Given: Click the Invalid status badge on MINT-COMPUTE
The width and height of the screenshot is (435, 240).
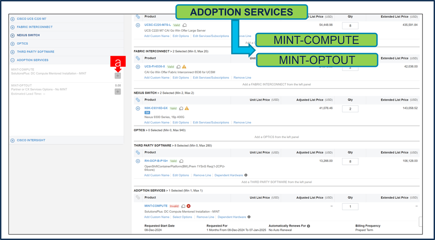Looking at the screenshot, I should 174,206.
